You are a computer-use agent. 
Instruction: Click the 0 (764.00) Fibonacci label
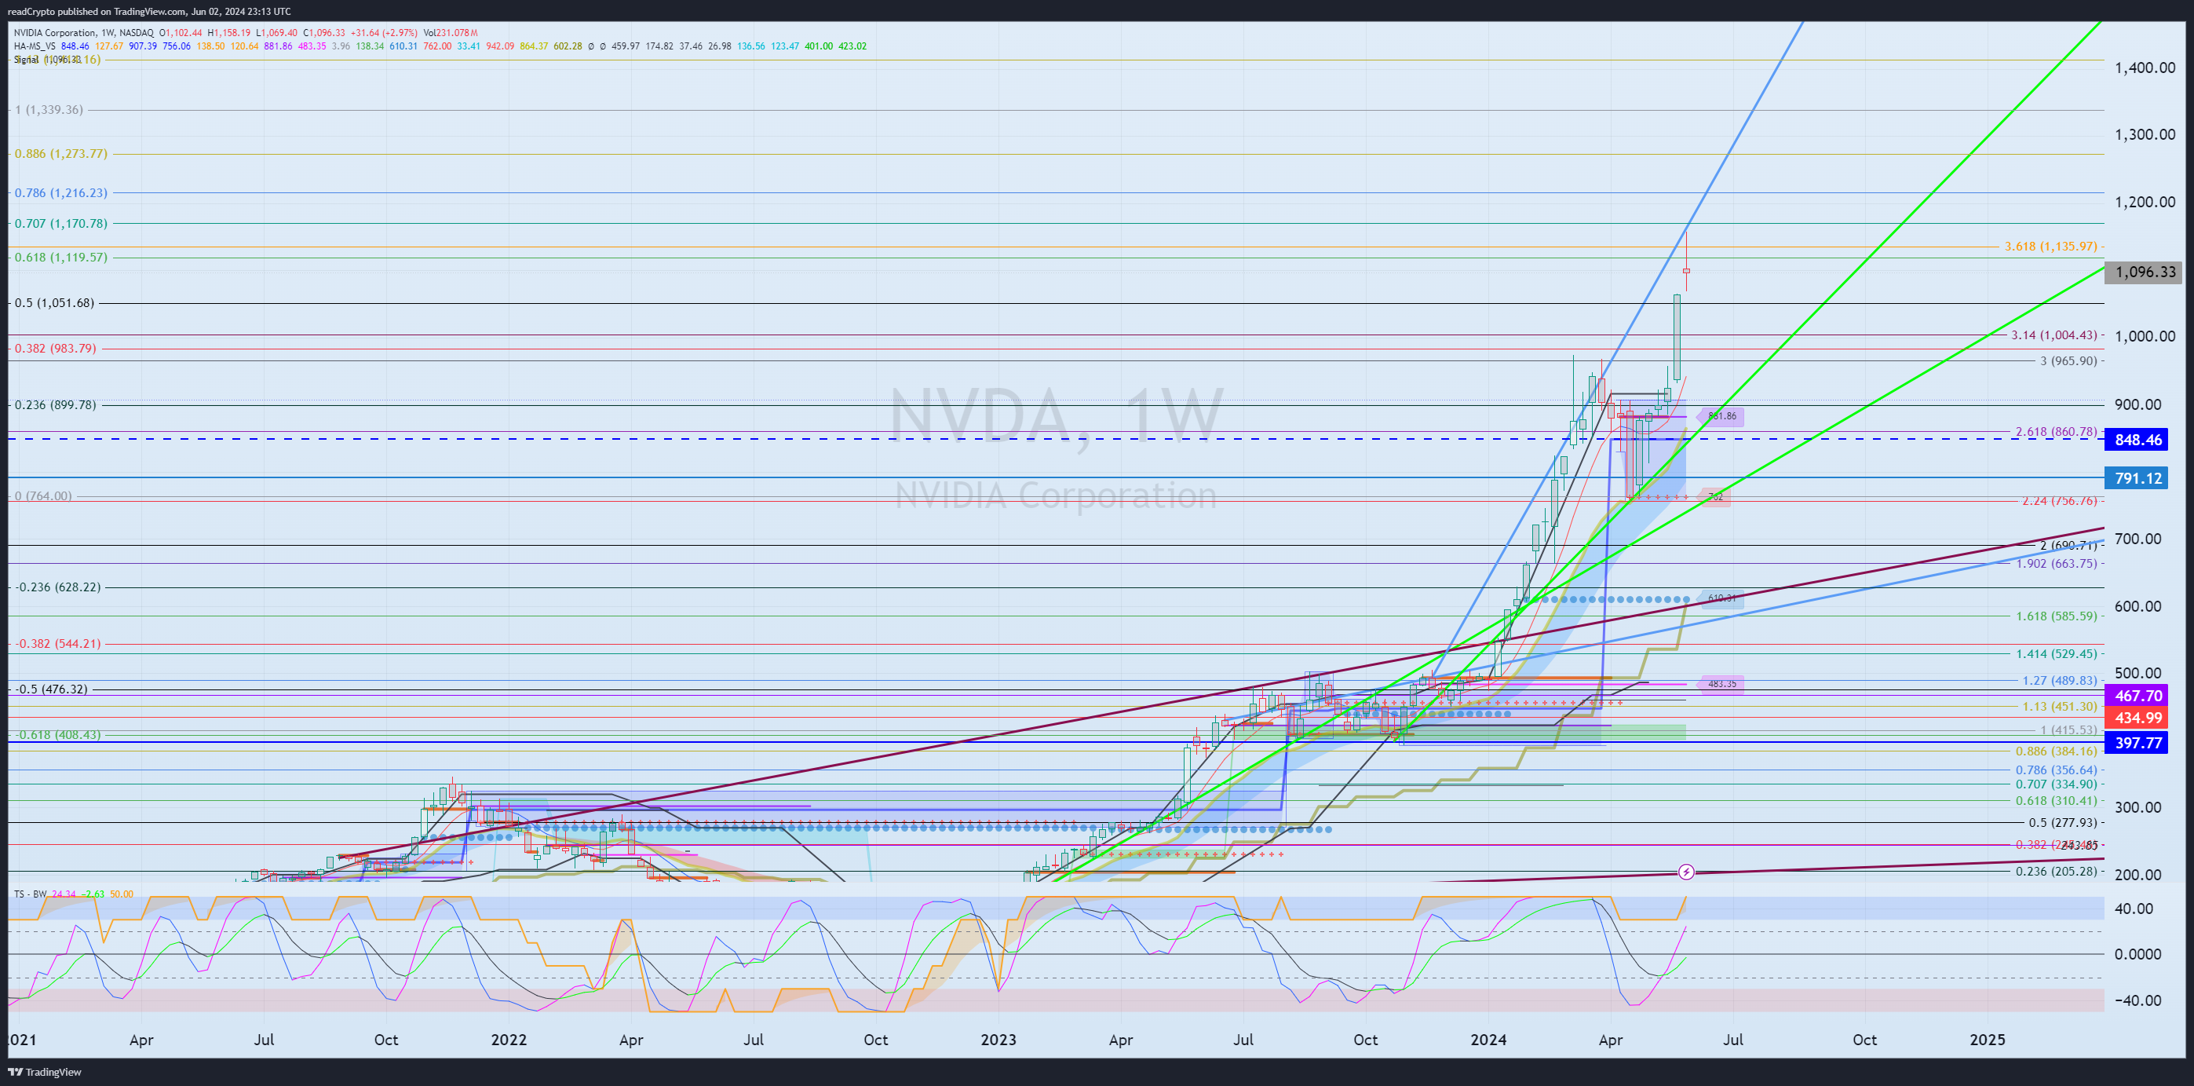click(43, 495)
